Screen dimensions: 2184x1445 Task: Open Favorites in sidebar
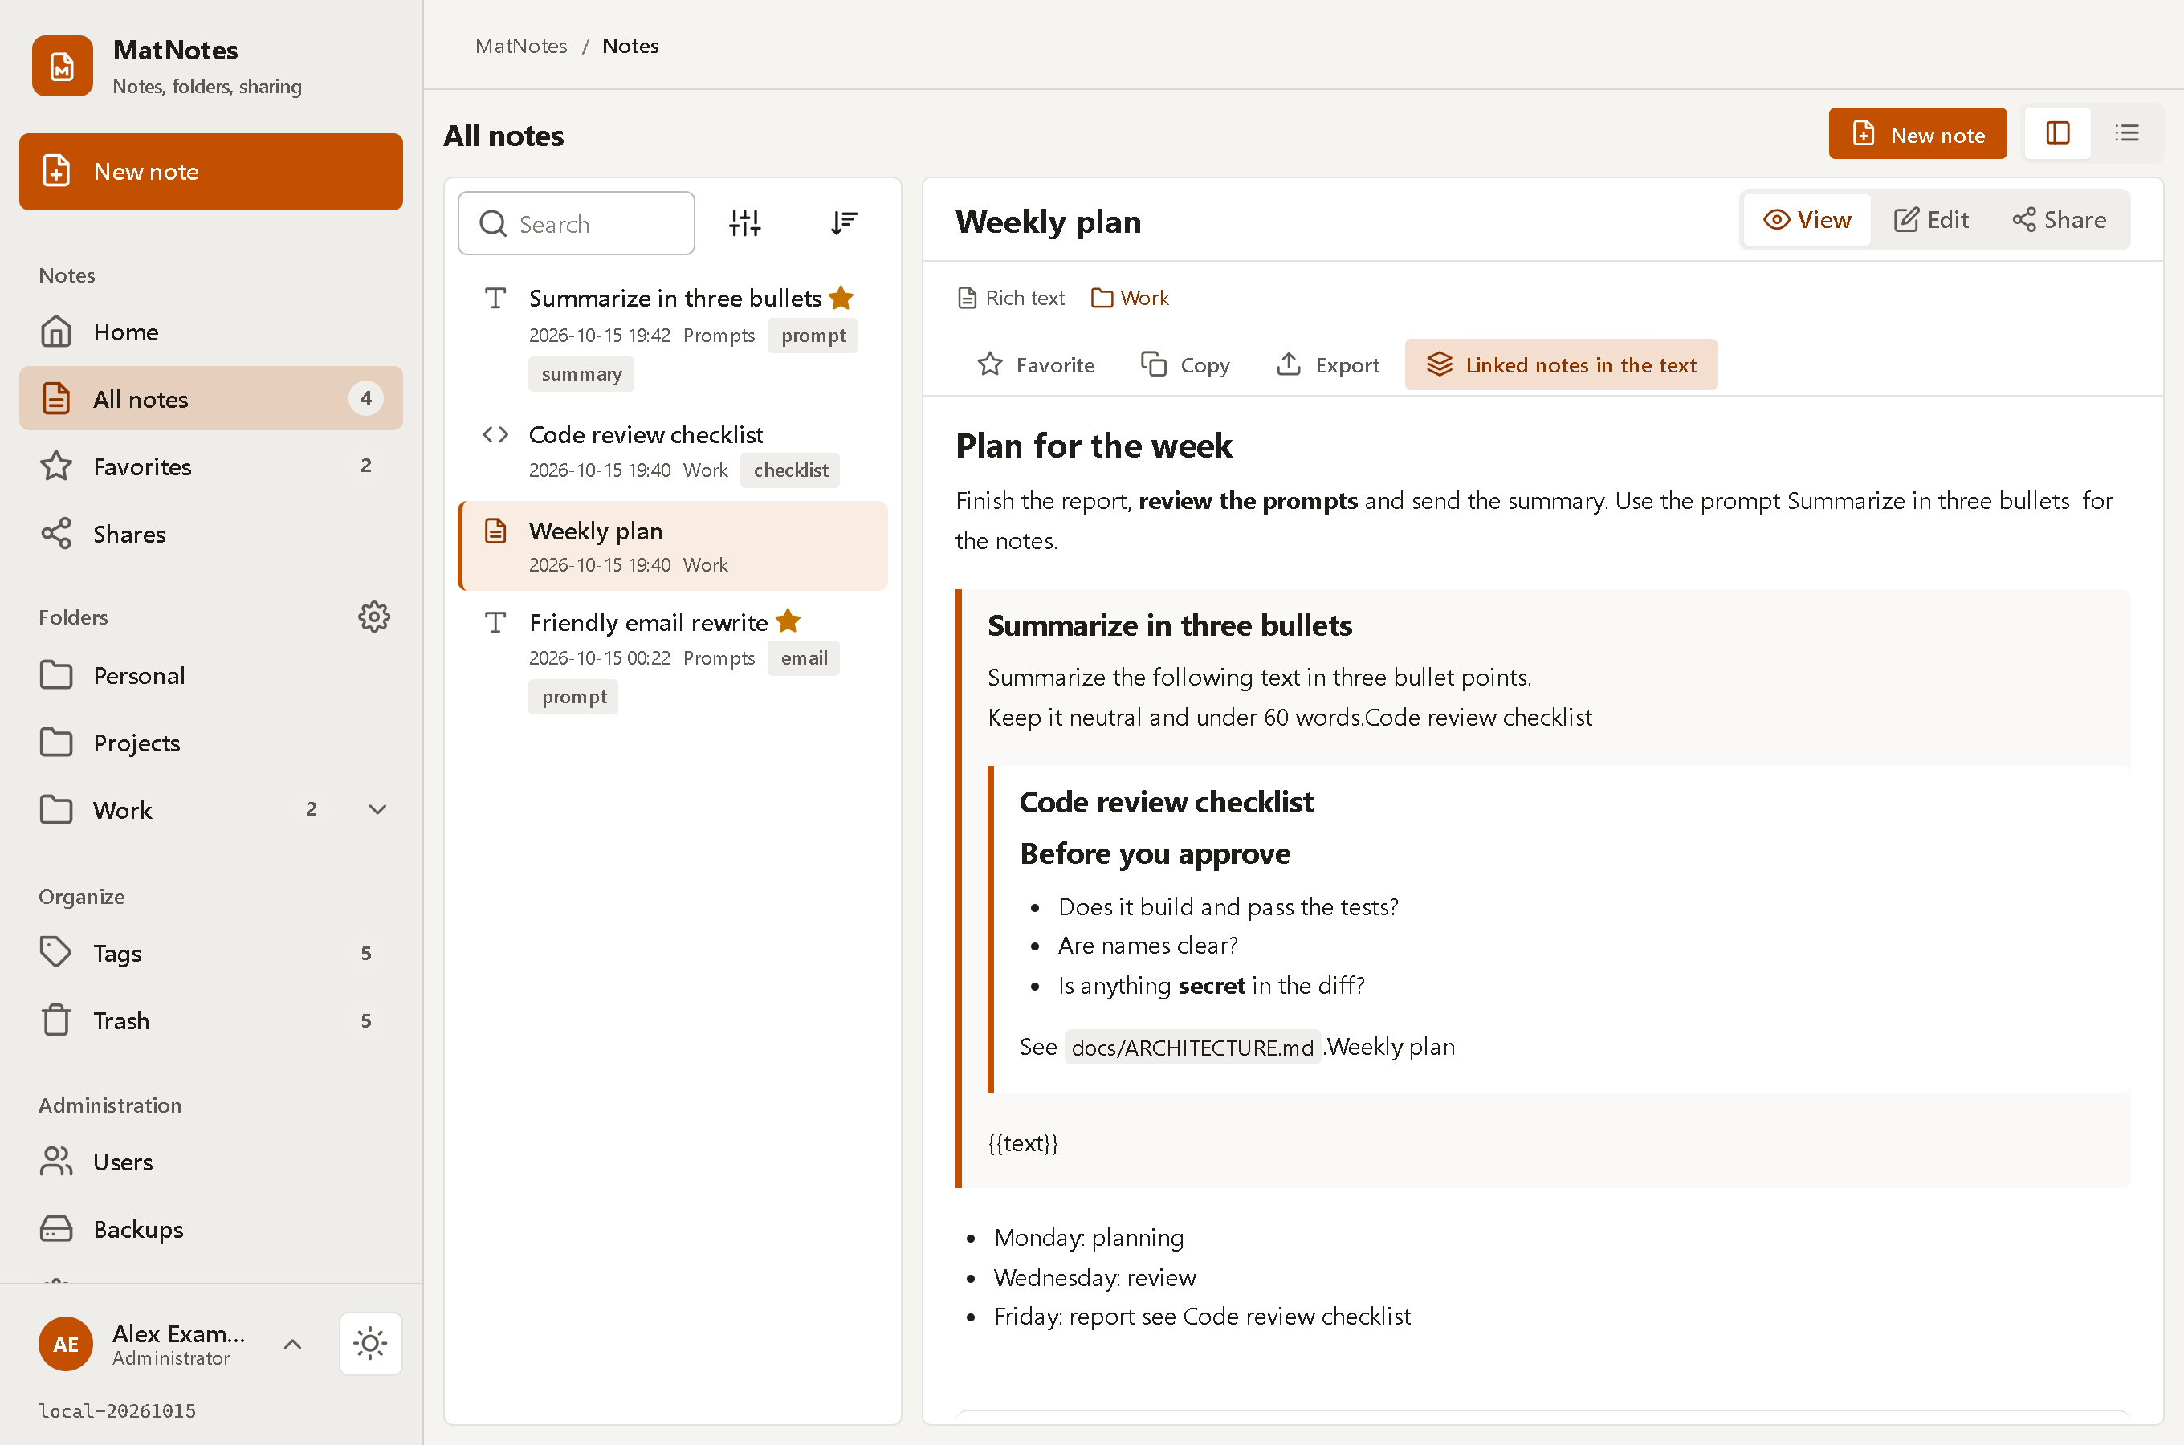point(211,466)
